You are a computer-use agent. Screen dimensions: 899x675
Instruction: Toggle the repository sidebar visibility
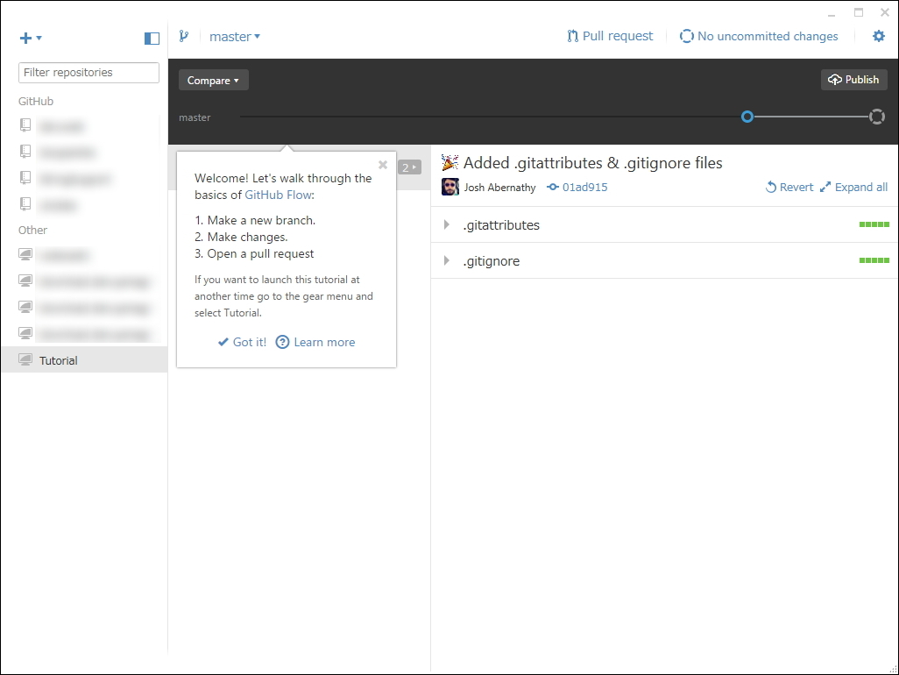[x=152, y=38]
